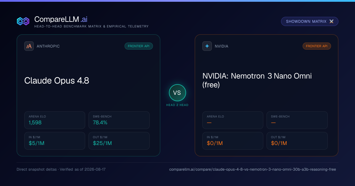Select the teal Frontier API badge

[x=139, y=46]
